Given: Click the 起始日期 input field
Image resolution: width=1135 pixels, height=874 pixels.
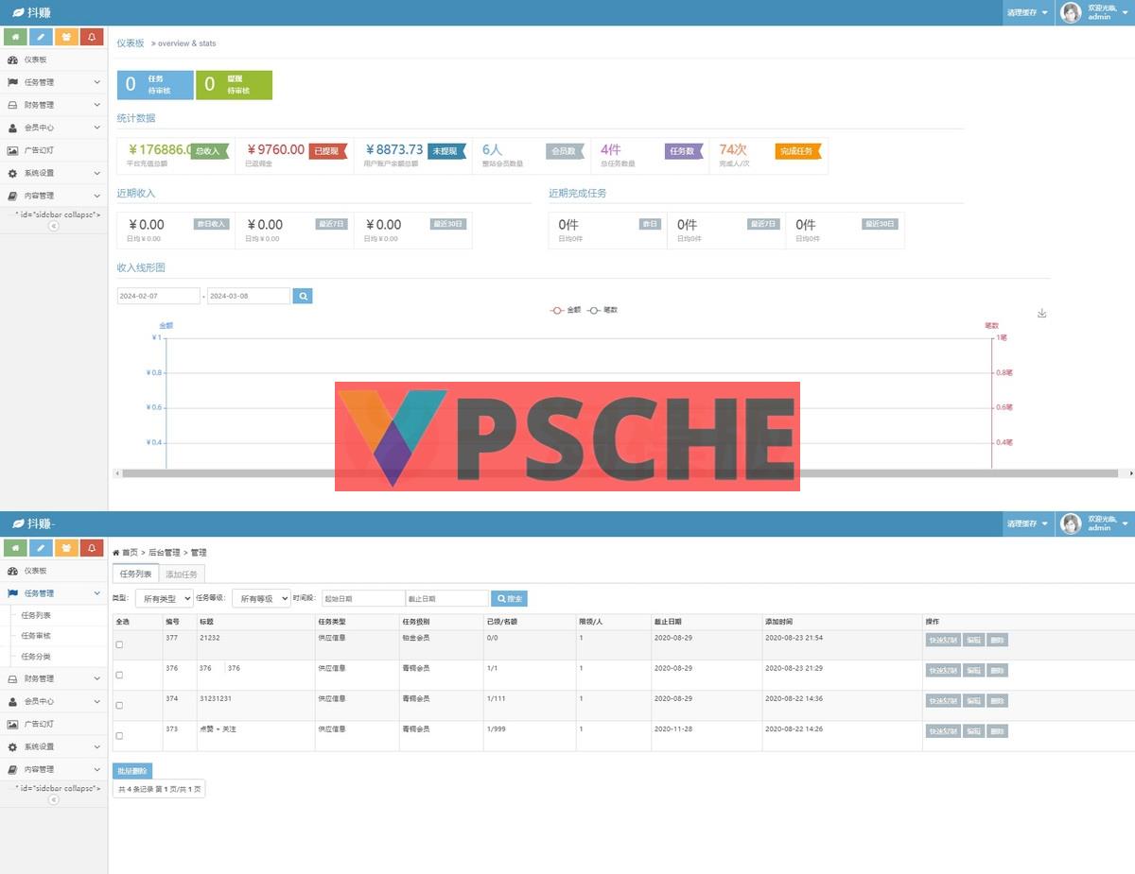Looking at the screenshot, I should pyautogui.click(x=363, y=599).
